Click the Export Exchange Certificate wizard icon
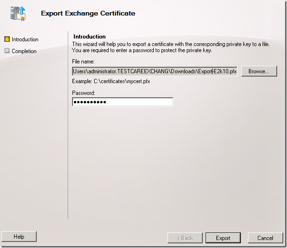This screenshot has height=248, width=287. 18,13
